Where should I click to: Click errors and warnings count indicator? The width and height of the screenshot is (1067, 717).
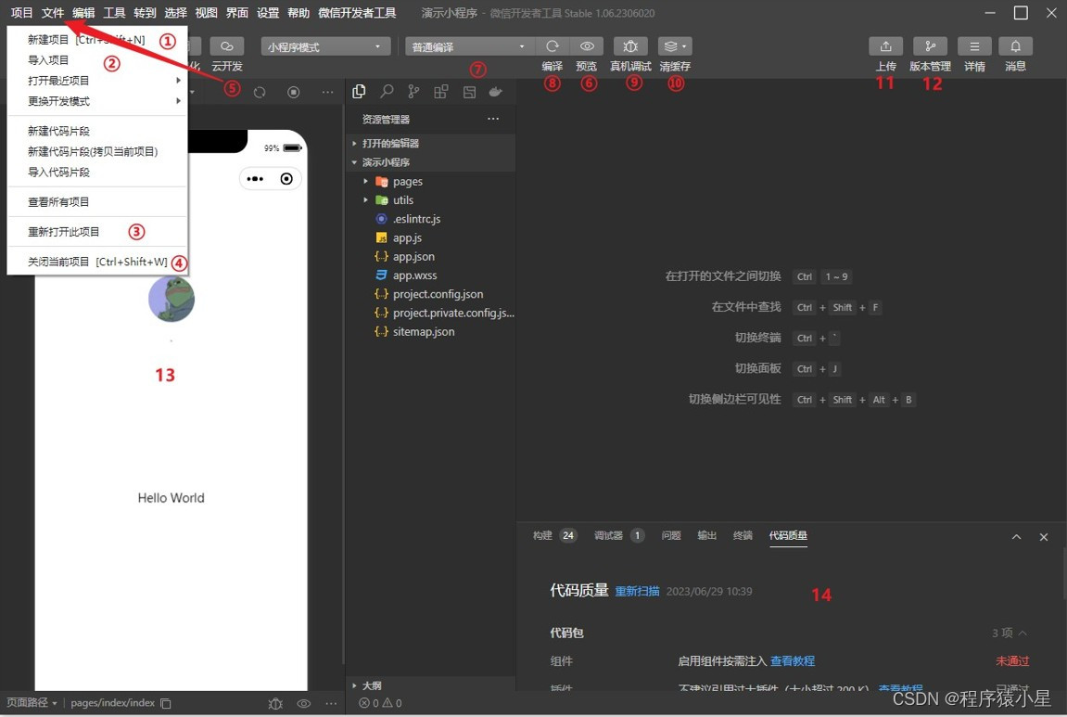pyautogui.click(x=380, y=703)
